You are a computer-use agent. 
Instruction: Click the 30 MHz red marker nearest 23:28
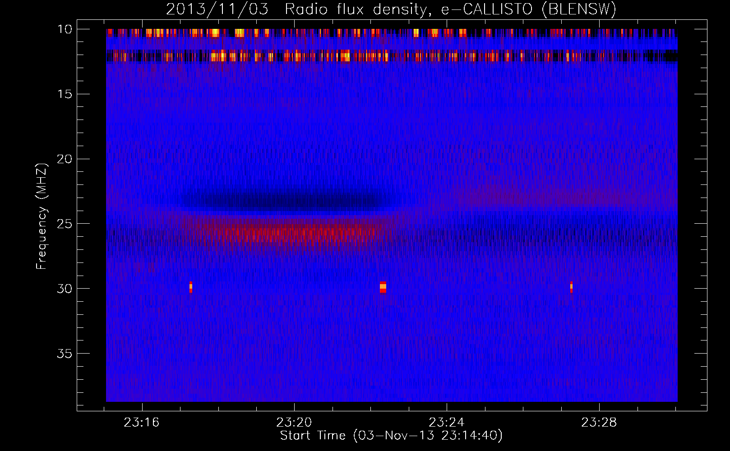[572, 287]
